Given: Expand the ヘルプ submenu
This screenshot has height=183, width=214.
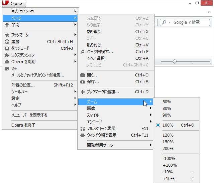Looking at the screenshot, I should click(x=40, y=105).
